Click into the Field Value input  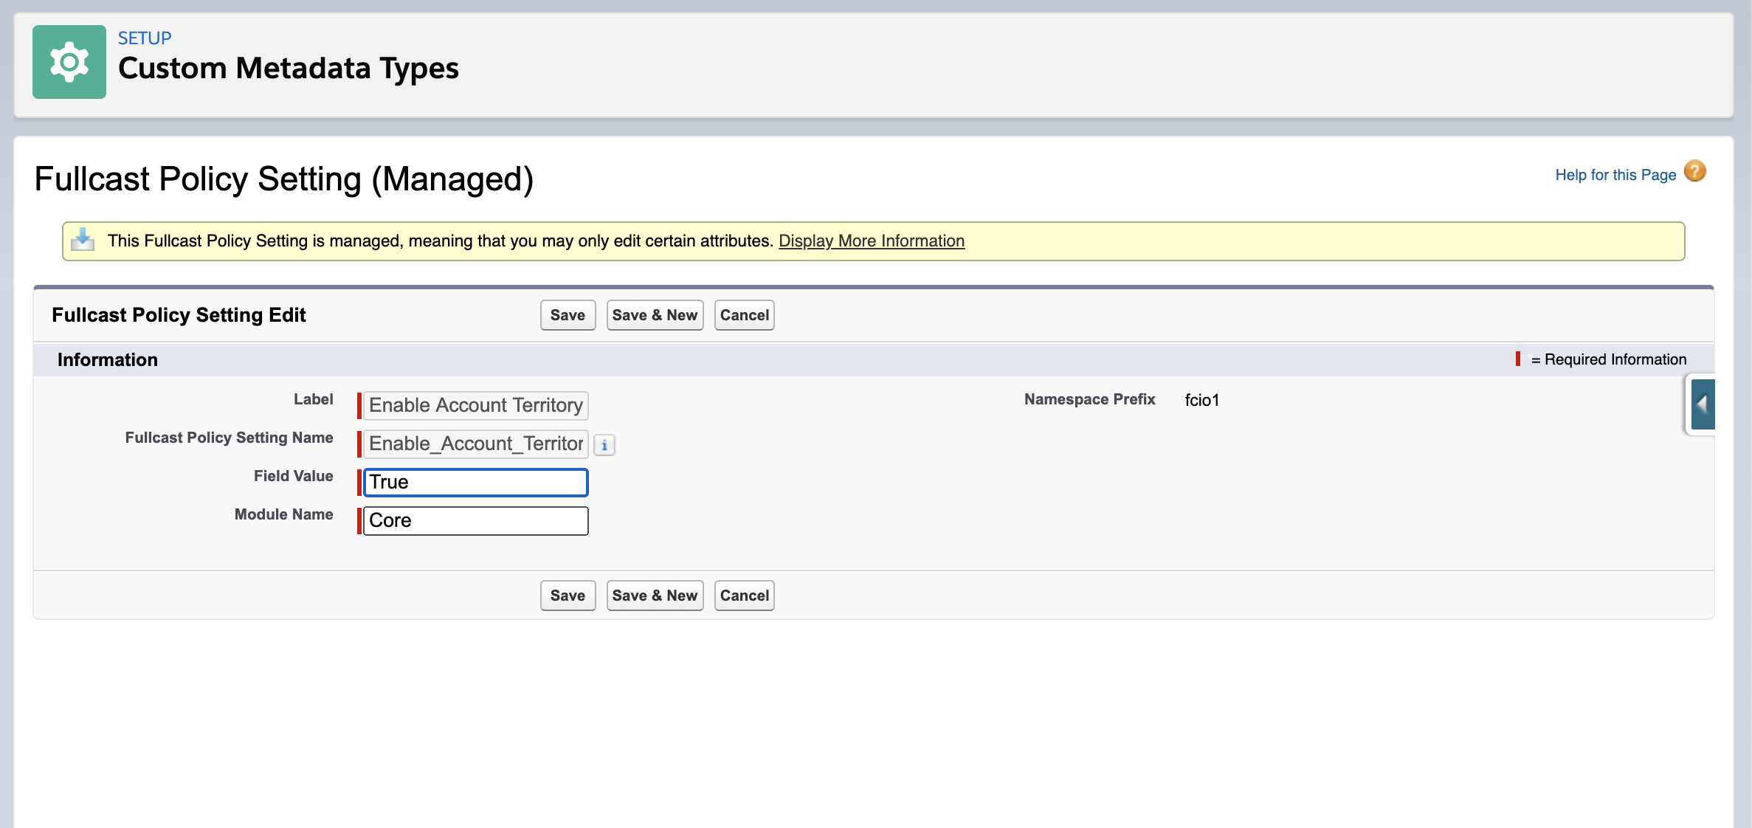(476, 482)
